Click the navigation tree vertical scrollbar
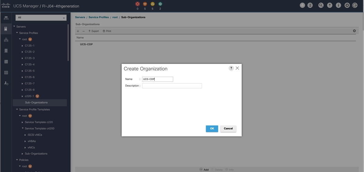 (68, 43)
